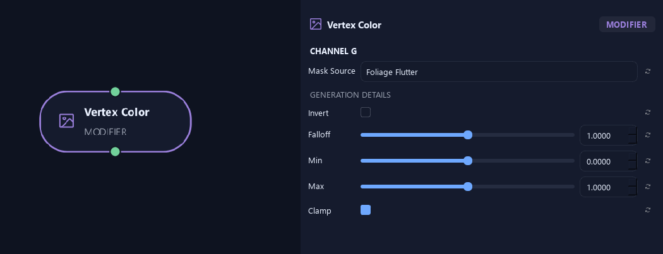Click the GENERATION DETAILS section label

tap(350, 95)
